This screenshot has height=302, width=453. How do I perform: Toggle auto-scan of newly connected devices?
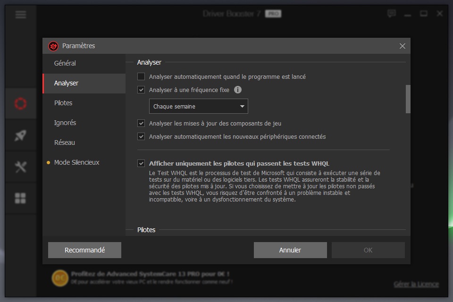tap(141, 136)
